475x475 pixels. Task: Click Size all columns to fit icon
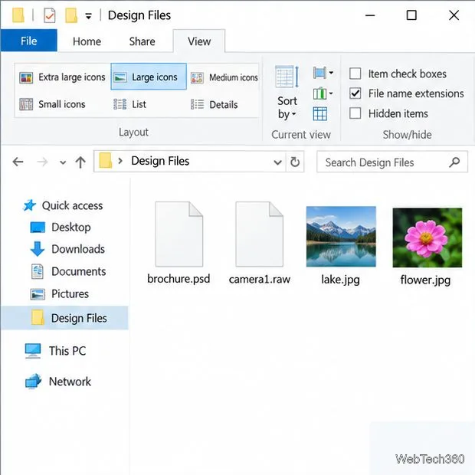pos(320,114)
